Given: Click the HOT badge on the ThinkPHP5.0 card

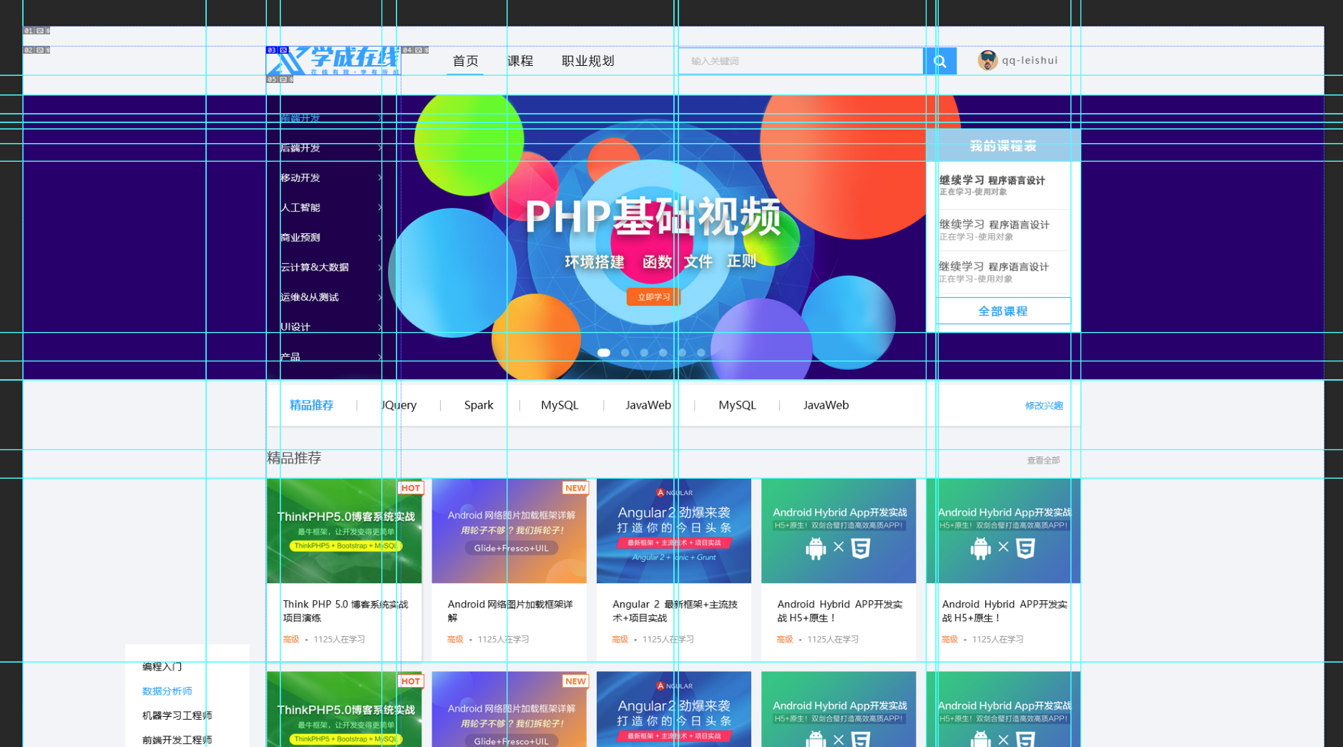Looking at the screenshot, I should click(410, 488).
